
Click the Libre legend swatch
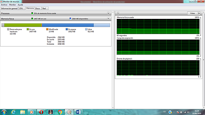[x=86, y=29]
